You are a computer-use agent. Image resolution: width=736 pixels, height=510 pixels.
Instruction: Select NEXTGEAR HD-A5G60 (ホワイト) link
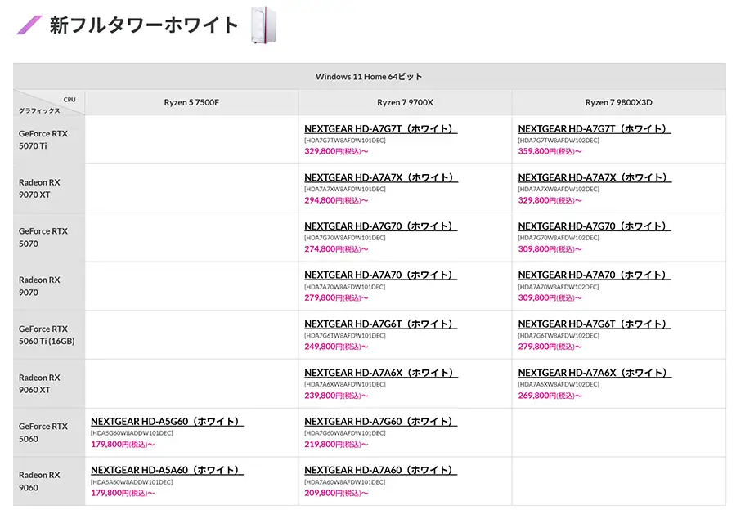(167, 422)
